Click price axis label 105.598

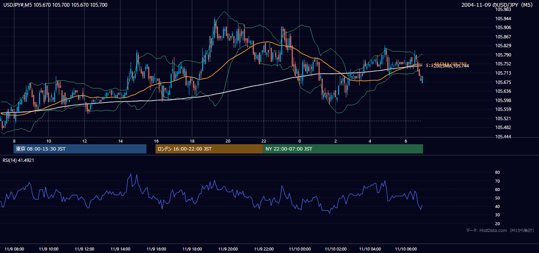click(503, 100)
